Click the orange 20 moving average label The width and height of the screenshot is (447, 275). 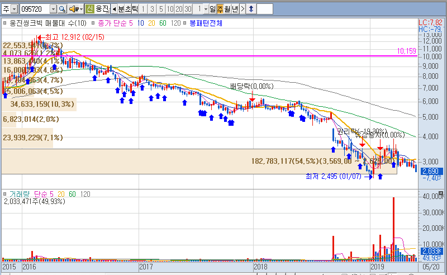tap(151, 23)
